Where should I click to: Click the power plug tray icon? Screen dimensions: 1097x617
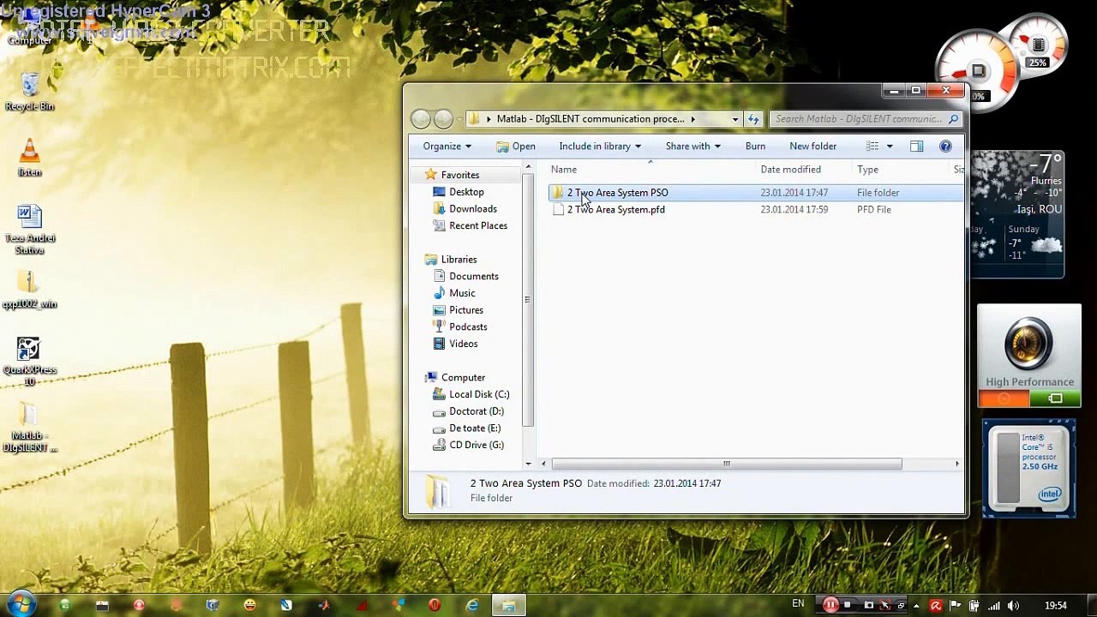[974, 606]
